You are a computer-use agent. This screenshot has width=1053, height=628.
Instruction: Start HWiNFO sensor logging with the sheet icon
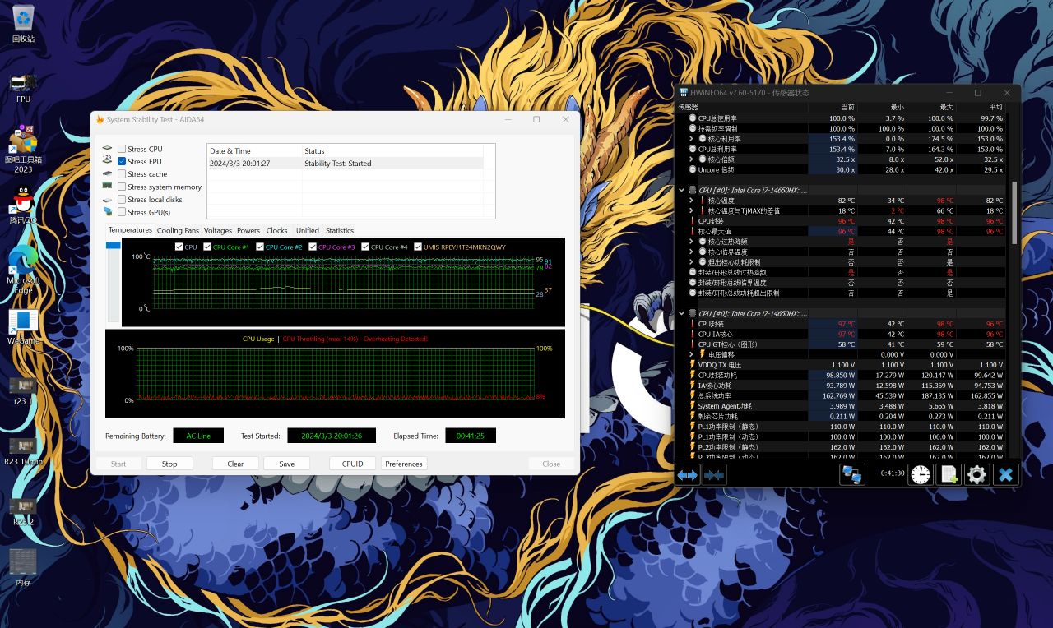pos(949,474)
